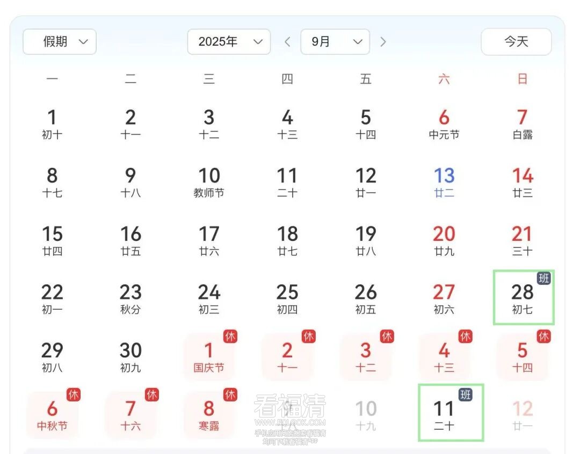Click the 班 badge on October 11
Viewport: 580px width, 454px height.
point(466,394)
